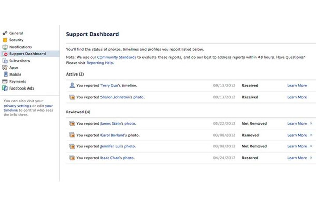Image resolution: width=316 pixels, height=207 pixels.
Task: Click Learn More for Carol Borland report
Action: pyautogui.click(x=297, y=135)
